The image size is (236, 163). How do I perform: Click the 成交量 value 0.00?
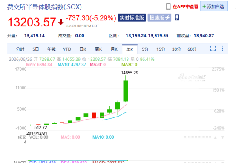pos(80,36)
